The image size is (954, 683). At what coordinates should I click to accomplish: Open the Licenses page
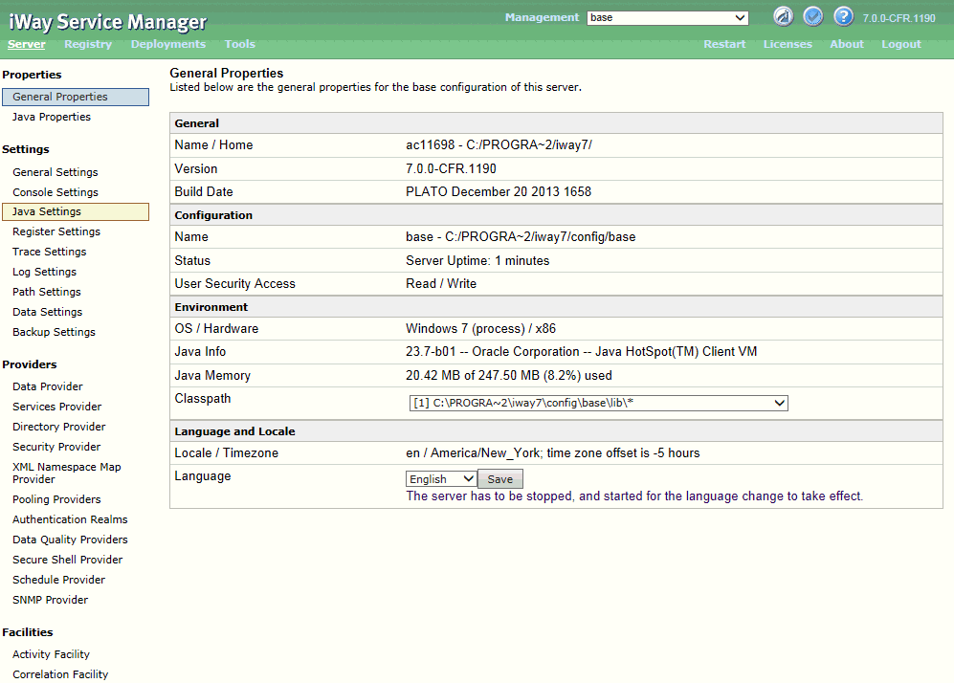pos(788,44)
